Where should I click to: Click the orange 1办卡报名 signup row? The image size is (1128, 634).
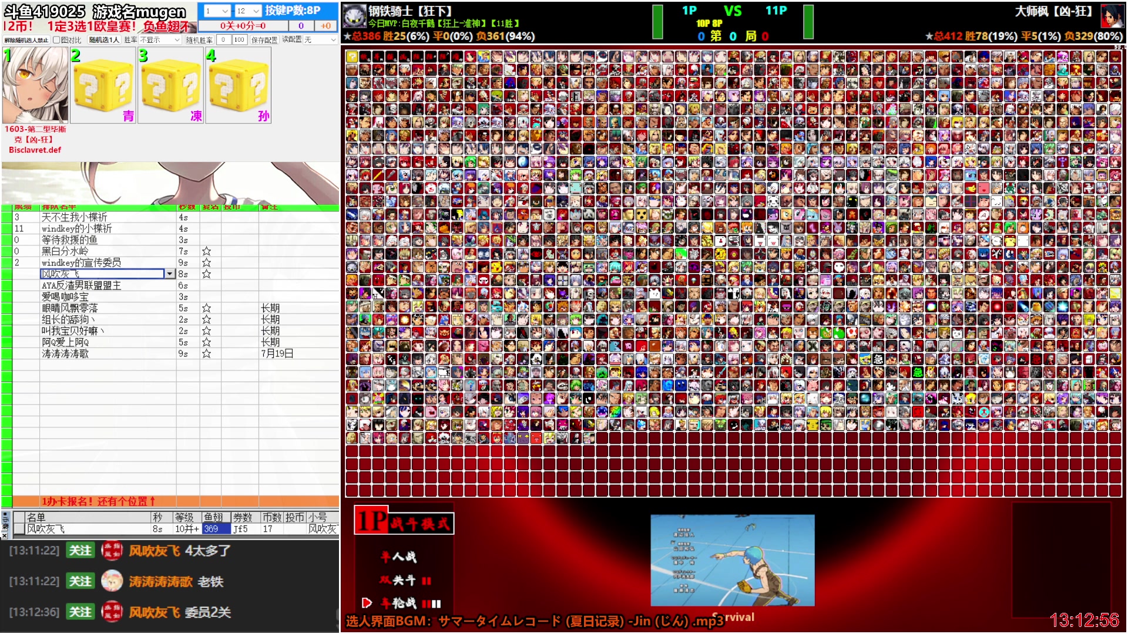[x=176, y=501]
